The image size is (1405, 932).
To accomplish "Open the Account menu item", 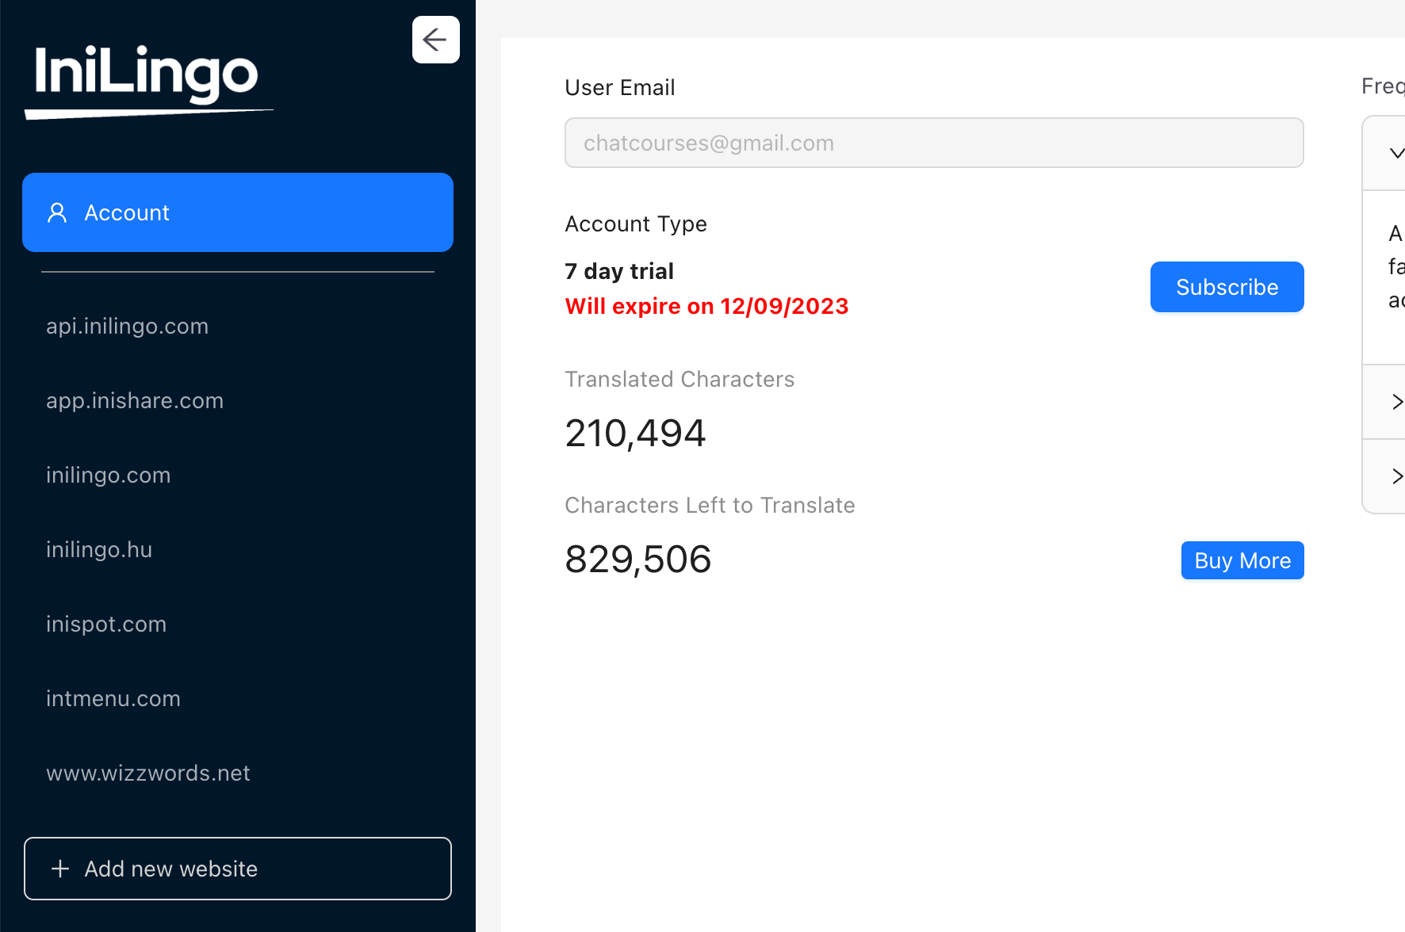I will click(x=238, y=212).
